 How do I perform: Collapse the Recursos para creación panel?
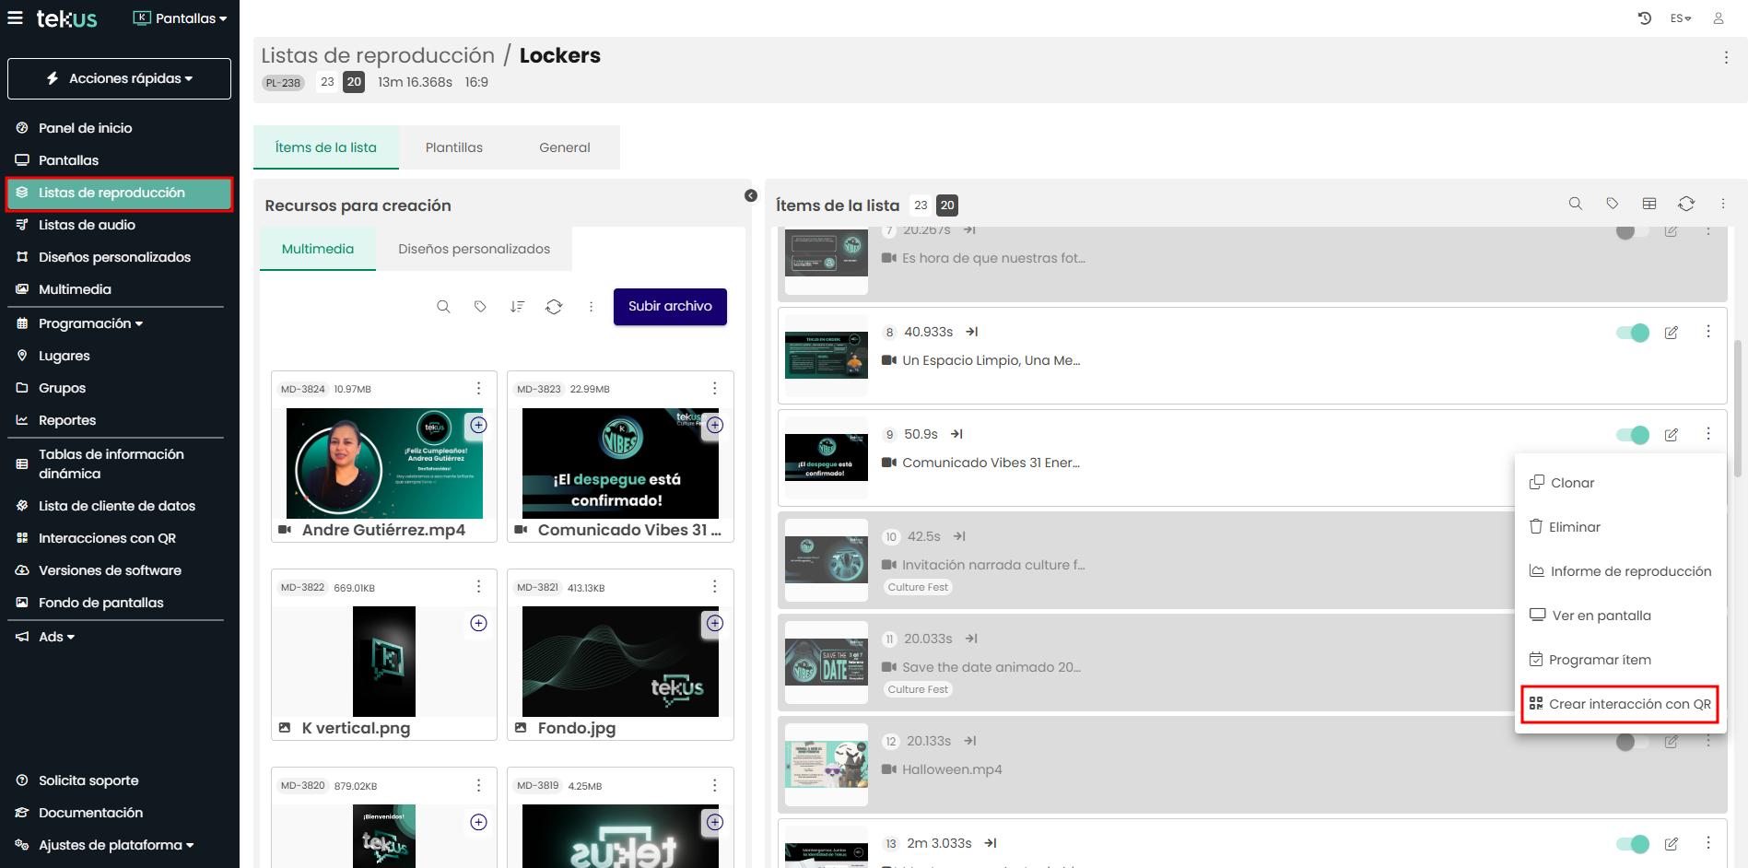point(751,195)
